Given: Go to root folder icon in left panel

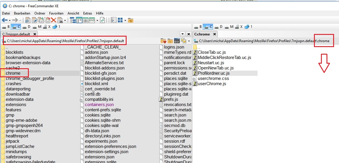Looking at the screenshot, I should [x=170, y=41].
